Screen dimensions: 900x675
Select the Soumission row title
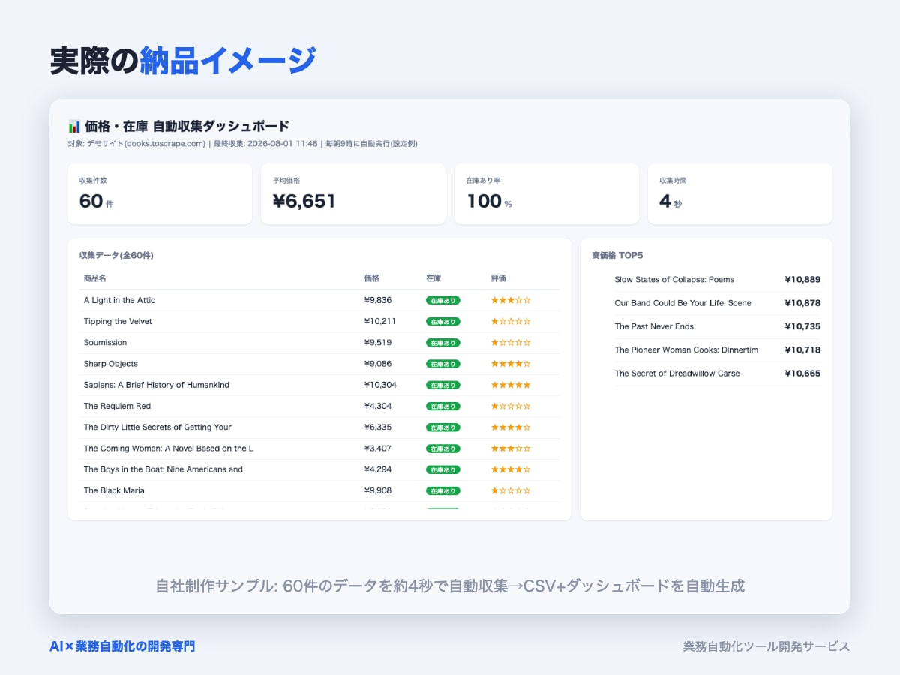coord(106,342)
